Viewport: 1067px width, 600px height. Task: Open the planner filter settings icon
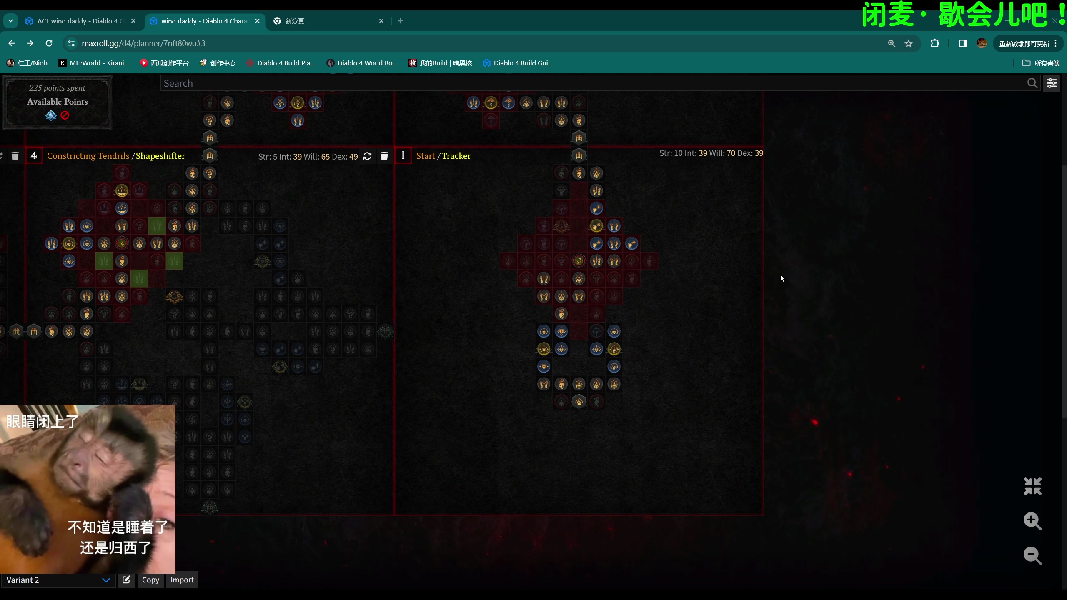pos(1052,83)
